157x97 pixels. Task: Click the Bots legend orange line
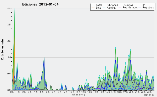pyautogui.click(x=93, y=8)
